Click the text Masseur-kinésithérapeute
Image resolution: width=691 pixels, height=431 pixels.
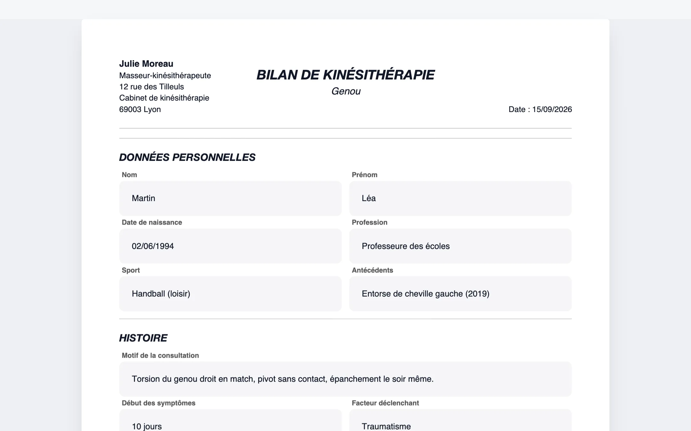[165, 76]
